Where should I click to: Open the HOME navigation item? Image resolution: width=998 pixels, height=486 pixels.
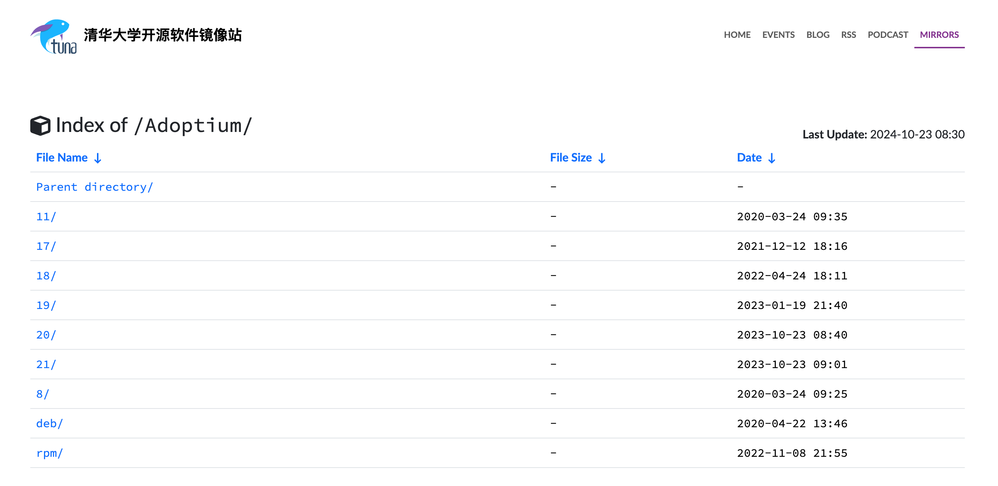coord(737,35)
